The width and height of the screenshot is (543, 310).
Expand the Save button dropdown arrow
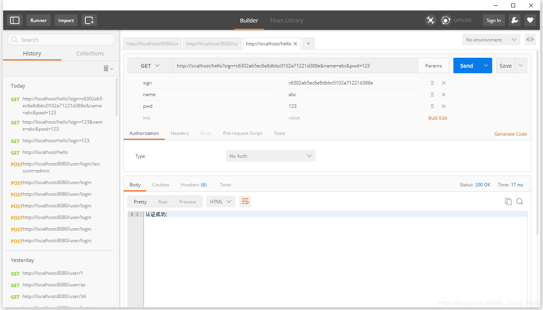pyautogui.click(x=521, y=66)
